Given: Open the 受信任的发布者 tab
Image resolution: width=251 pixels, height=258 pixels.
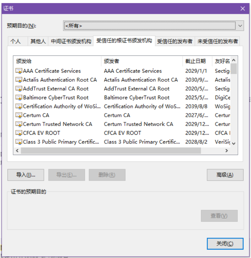Looking at the screenshot, I should [175, 41].
